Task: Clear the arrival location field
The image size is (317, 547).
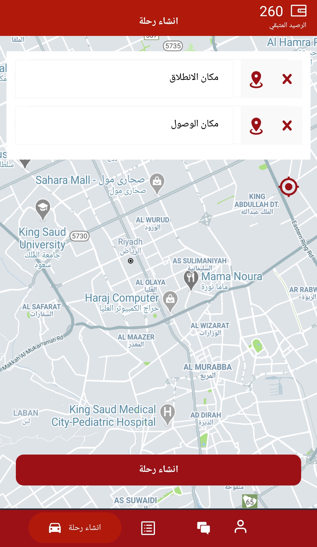Action: tap(287, 125)
